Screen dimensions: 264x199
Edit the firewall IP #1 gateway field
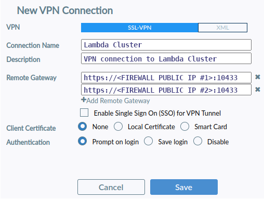click(x=166, y=78)
